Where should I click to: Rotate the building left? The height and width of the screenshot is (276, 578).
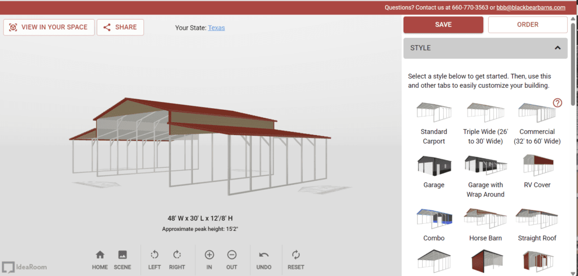[x=155, y=255]
